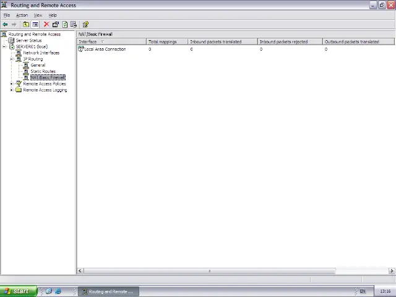Select Remote Access Logging label
Viewport: 396px width, 297px height.
click(45, 90)
